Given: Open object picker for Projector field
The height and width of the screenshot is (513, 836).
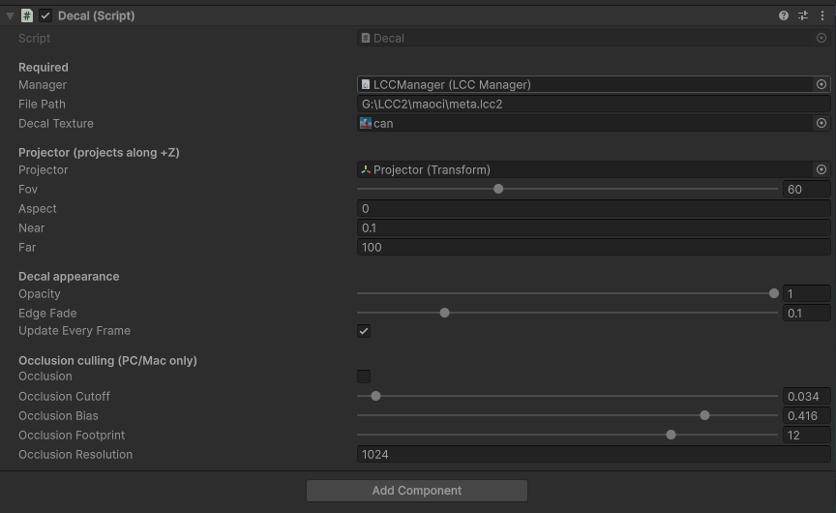Looking at the screenshot, I should coord(821,169).
